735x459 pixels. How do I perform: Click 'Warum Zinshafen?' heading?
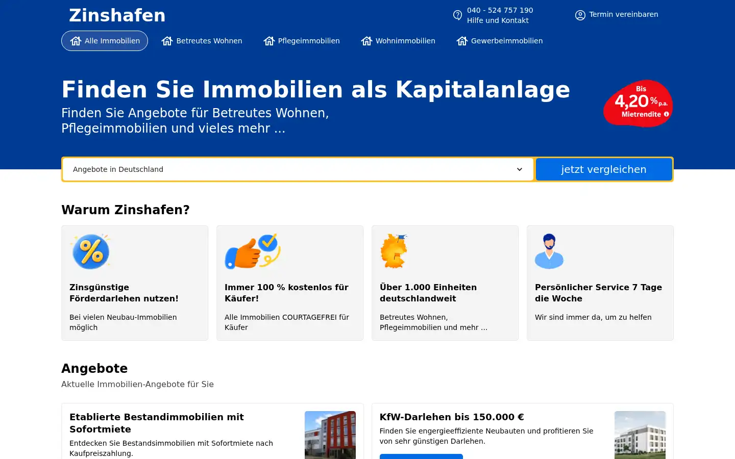point(126,210)
